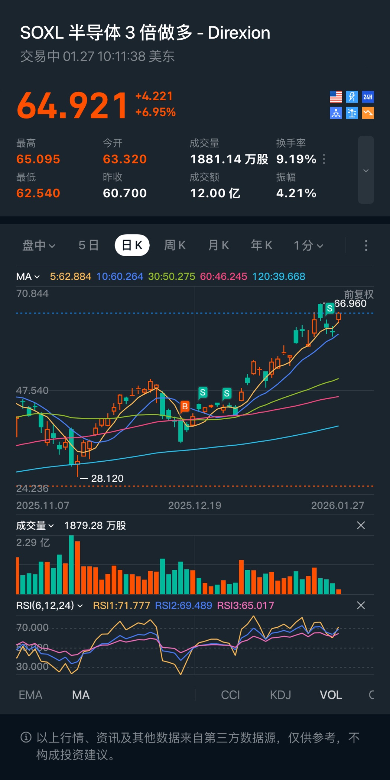
Task: Expand the quote details panel chevron
Action: coord(366,170)
